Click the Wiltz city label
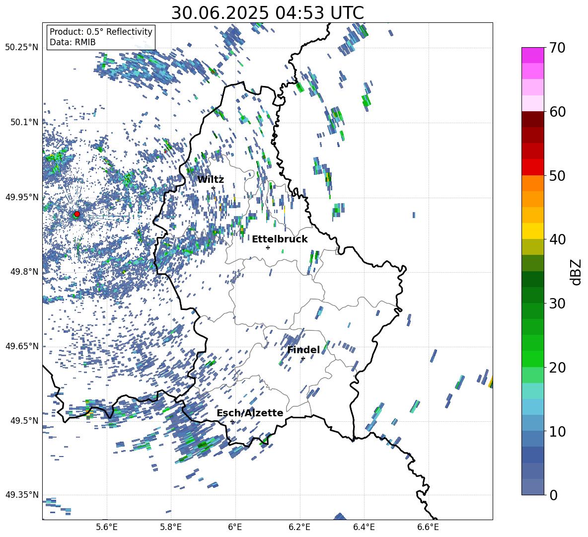Screen dimensions: 588x537 [211, 180]
